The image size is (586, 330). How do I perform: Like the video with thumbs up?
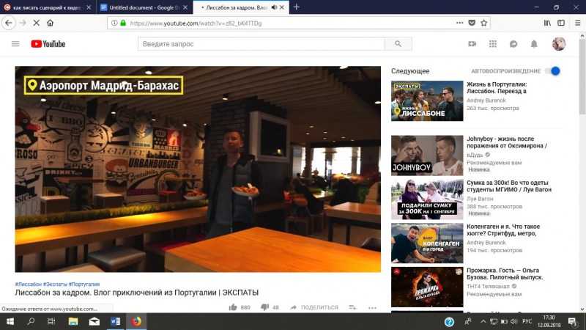pyautogui.click(x=233, y=307)
